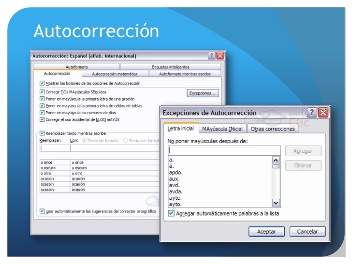Image resolution: width=352 pixels, height=264 pixels.
Task: Select the 'o oscuro' replacement row
Action: 100,168
